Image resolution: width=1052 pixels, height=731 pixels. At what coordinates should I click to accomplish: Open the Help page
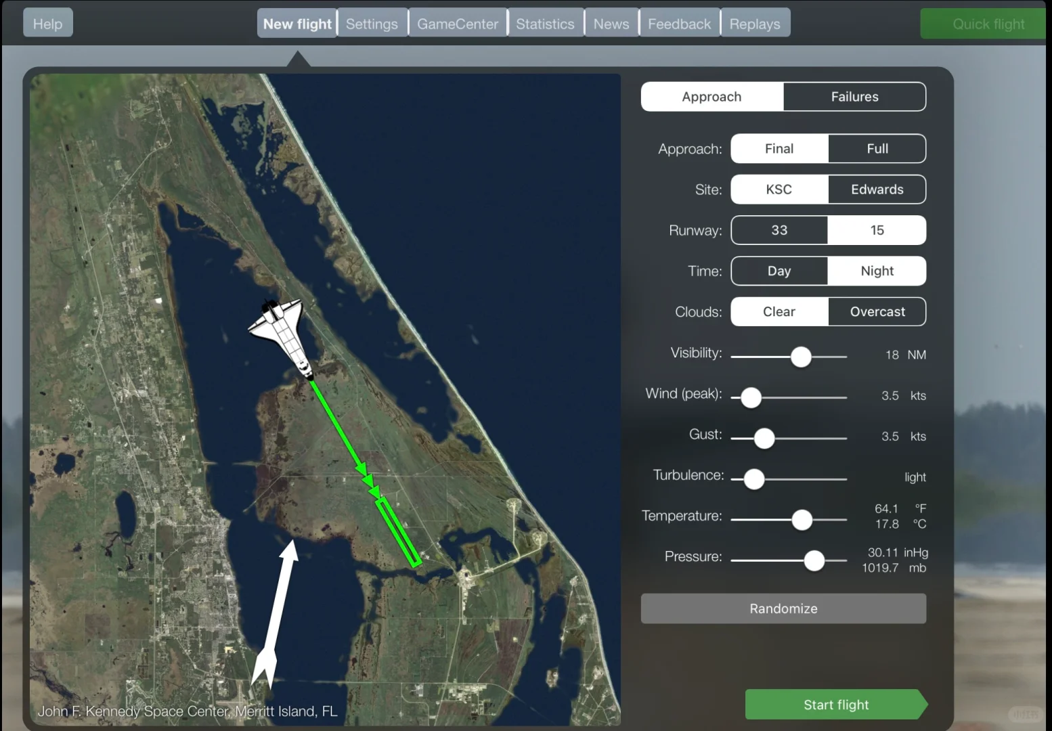[x=47, y=24]
